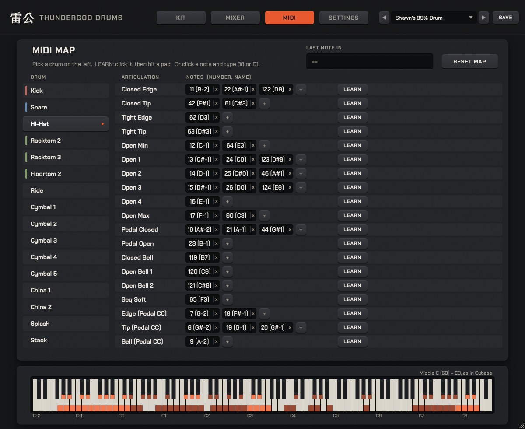Remove note 119 (B7) from Closed Bell
This screenshot has height=429, width=525.
click(216, 257)
